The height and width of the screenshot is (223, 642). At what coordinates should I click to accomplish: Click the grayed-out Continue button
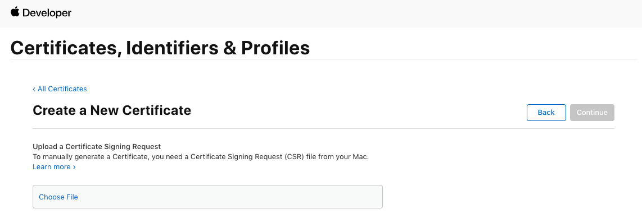592,112
